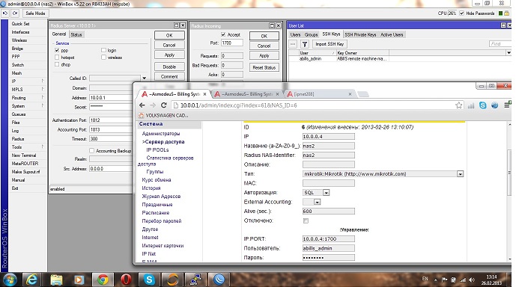Open the Администраторы link
This screenshot has width=516, height=287.
coord(160,134)
